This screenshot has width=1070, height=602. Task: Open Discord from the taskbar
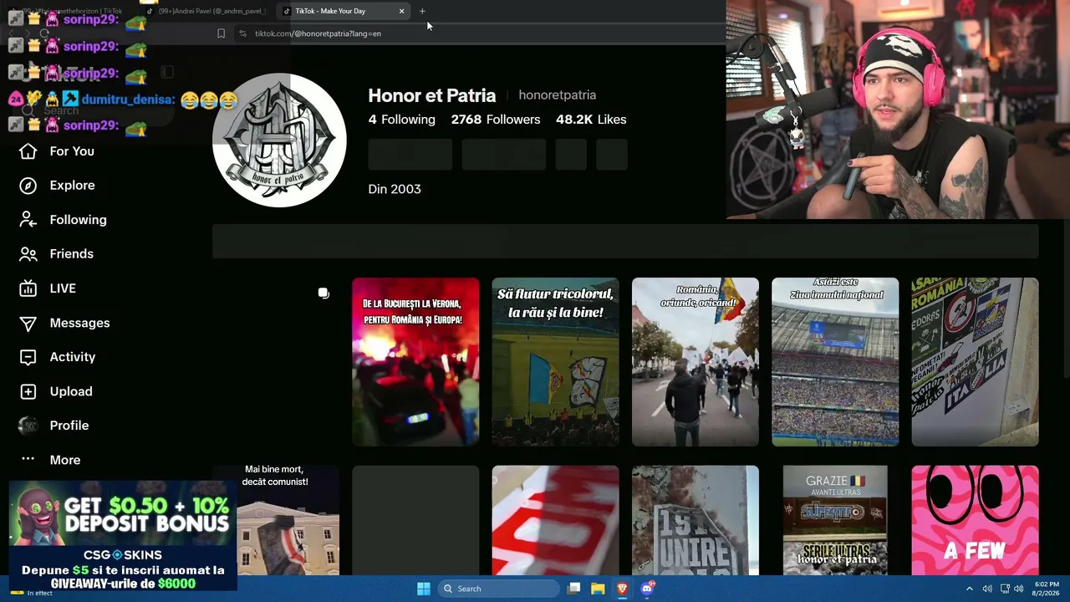(647, 589)
